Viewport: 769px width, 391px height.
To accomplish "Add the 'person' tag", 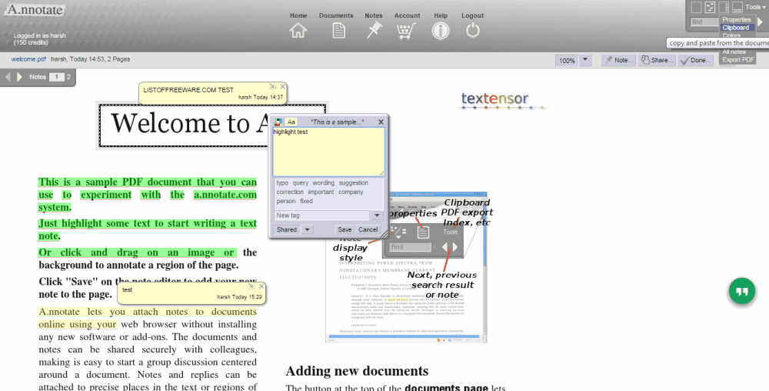I will 286,201.
